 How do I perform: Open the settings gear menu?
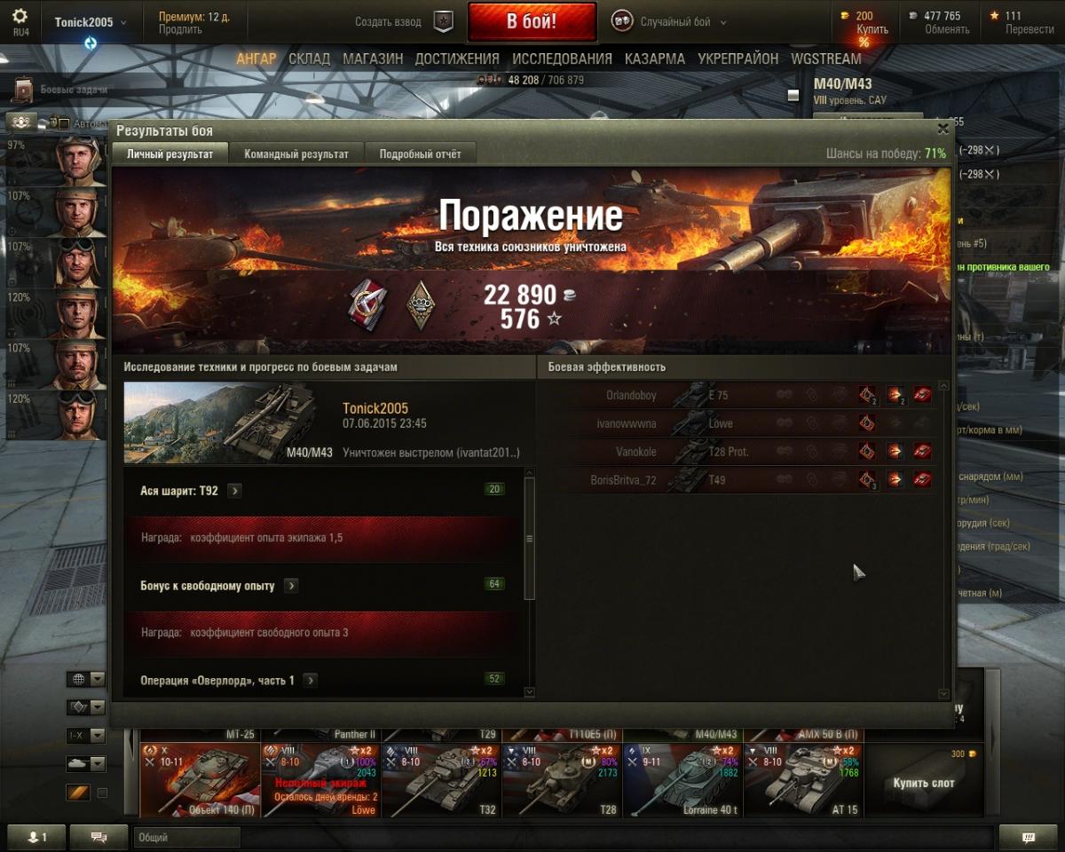20,16
